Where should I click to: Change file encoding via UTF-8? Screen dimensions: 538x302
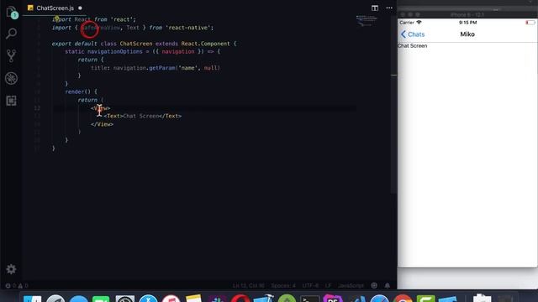(x=310, y=285)
